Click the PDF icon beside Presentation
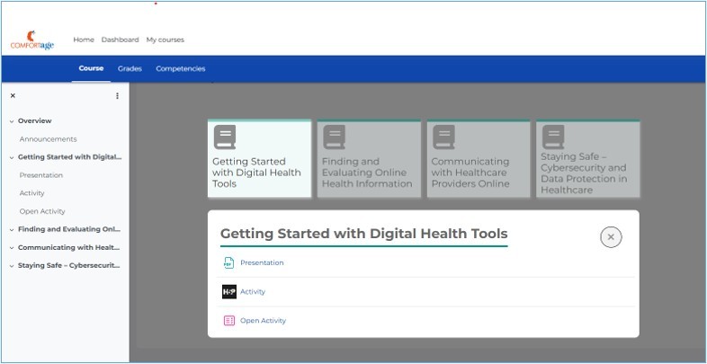 tap(228, 262)
